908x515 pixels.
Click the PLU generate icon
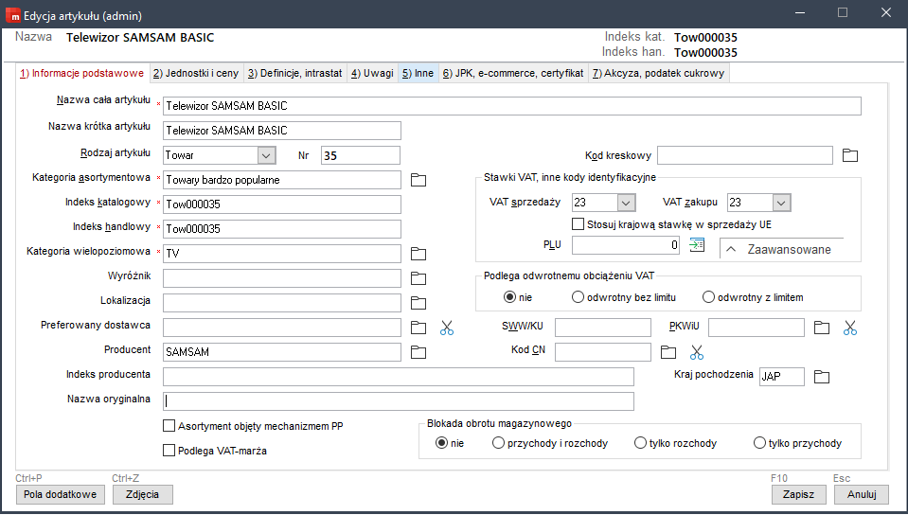point(697,245)
